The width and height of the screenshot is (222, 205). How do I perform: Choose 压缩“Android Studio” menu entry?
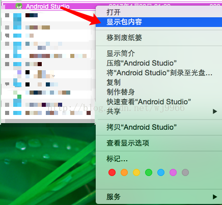pyautogui.click(x=159, y=63)
